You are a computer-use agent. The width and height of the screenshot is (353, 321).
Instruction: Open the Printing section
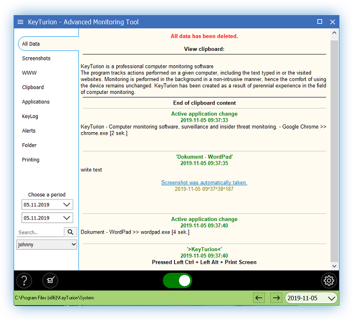pyautogui.click(x=31, y=160)
